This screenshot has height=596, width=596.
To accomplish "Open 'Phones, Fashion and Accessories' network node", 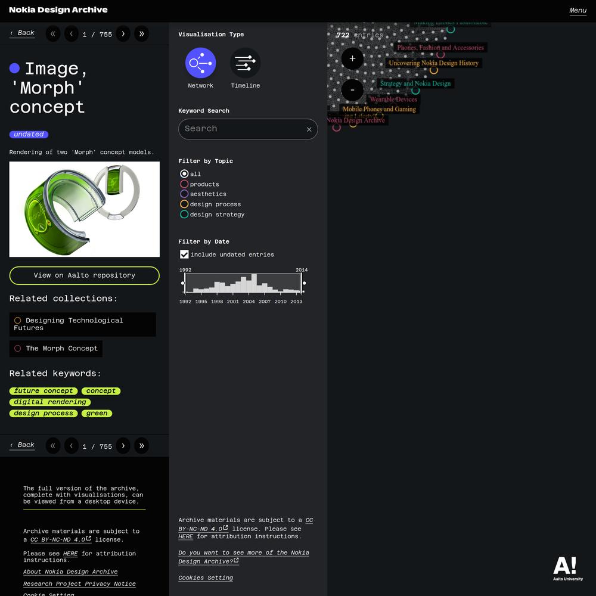I will pyautogui.click(x=440, y=48).
